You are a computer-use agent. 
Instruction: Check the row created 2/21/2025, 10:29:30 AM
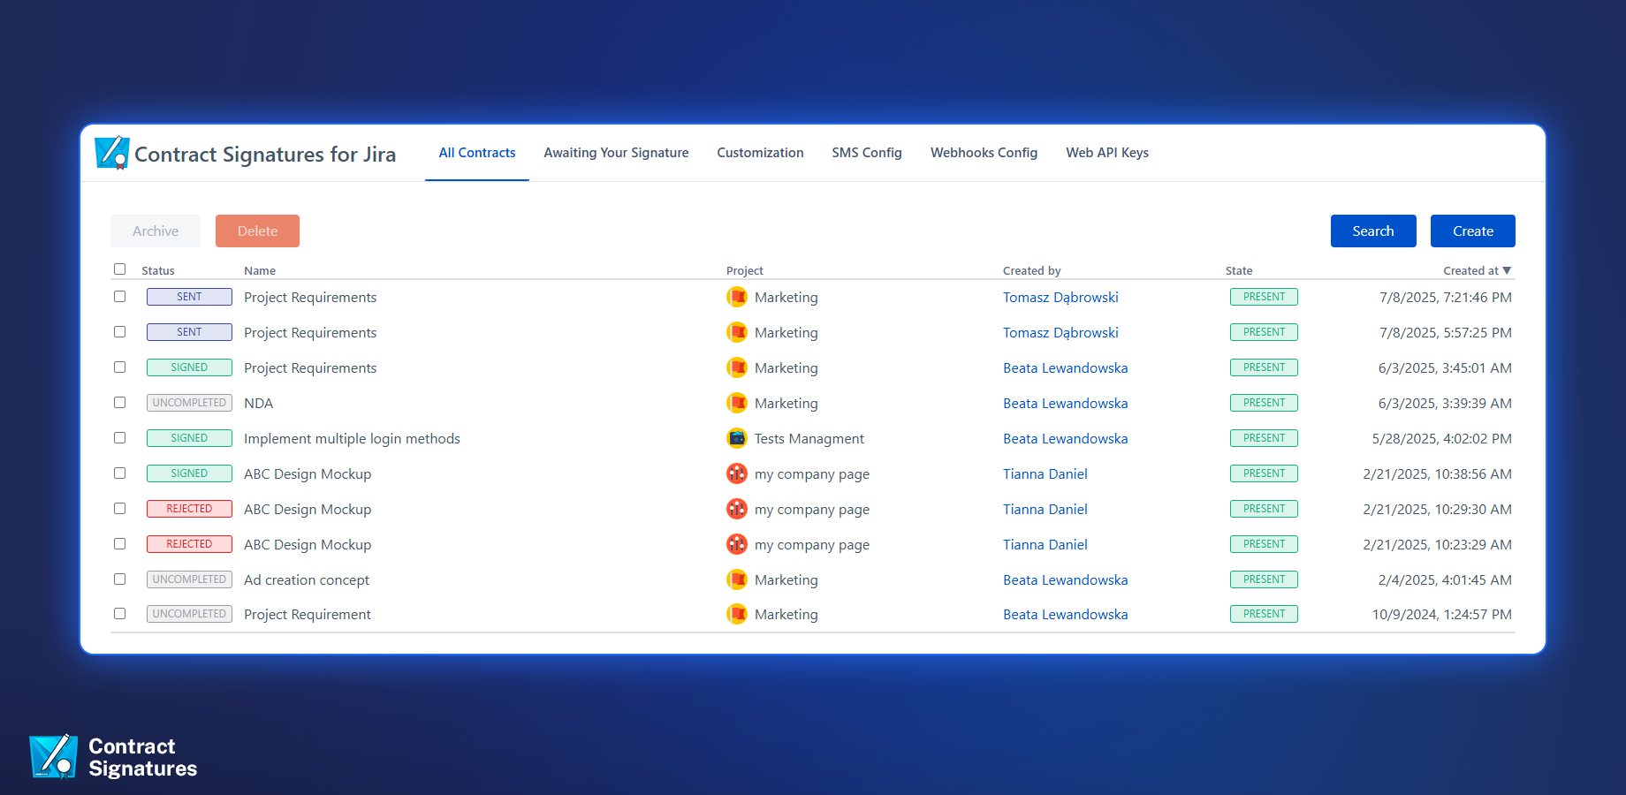point(120,509)
